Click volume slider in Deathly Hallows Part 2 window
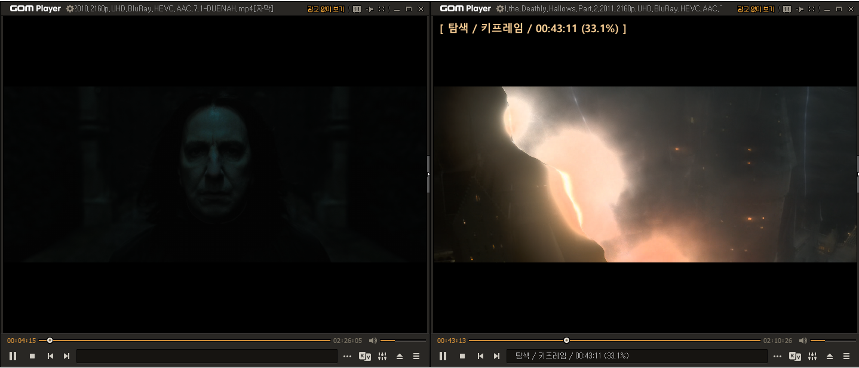 833,341
